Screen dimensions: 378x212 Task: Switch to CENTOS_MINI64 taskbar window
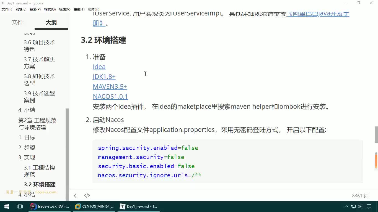(95, 206)
